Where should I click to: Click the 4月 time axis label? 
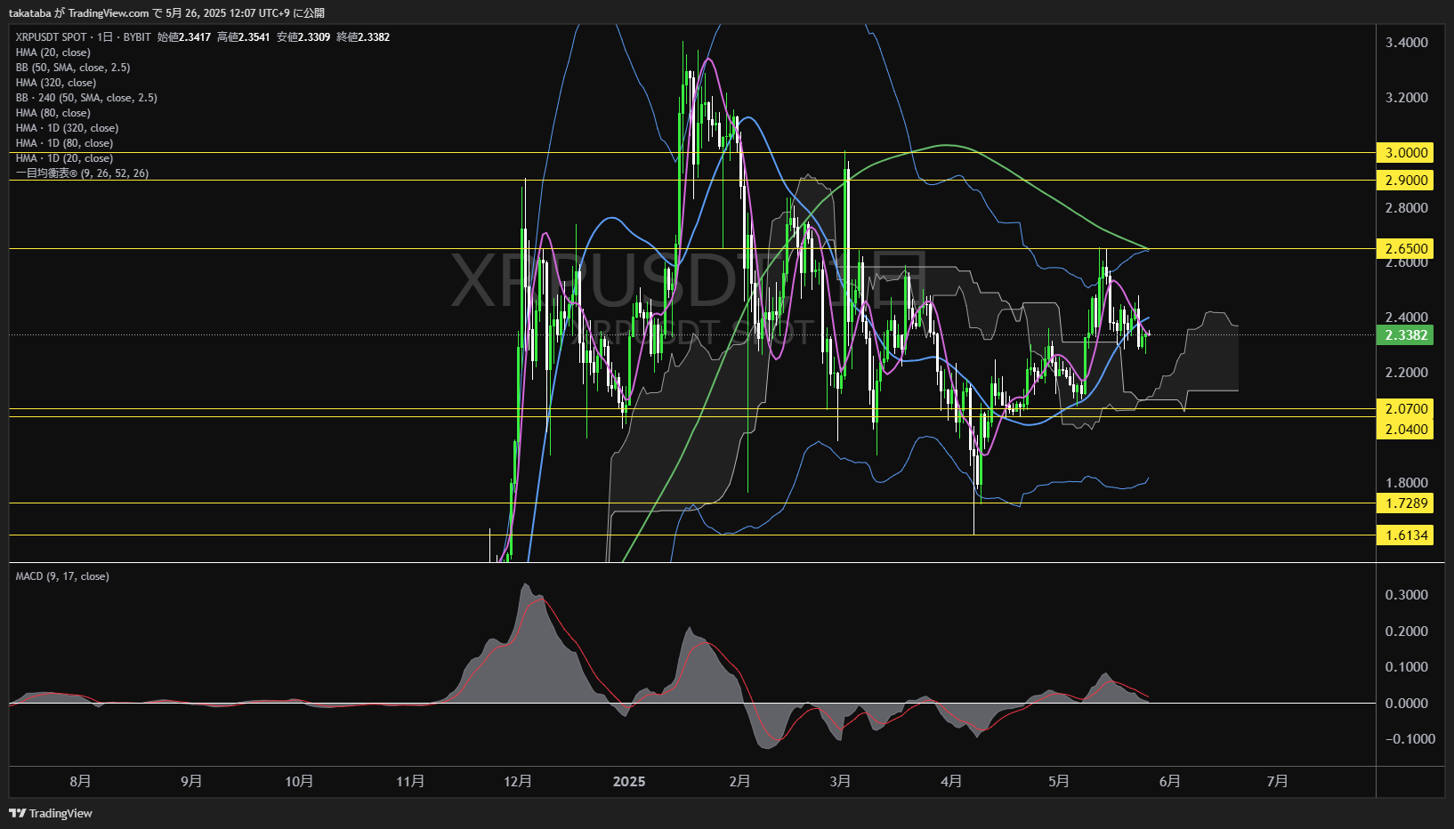coord(951,781)
